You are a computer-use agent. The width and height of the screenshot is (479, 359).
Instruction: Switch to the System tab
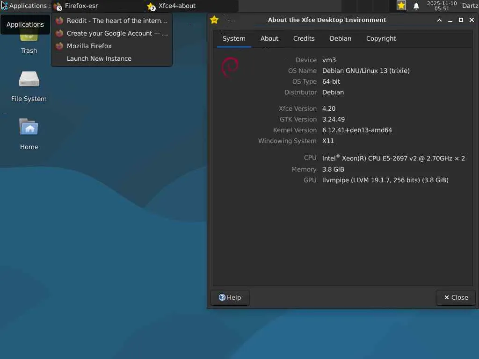[234, 39]
